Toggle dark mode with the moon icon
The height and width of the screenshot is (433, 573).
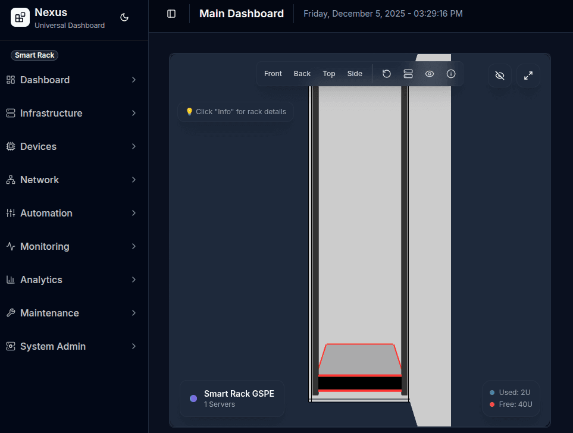(x=124, y=17)
